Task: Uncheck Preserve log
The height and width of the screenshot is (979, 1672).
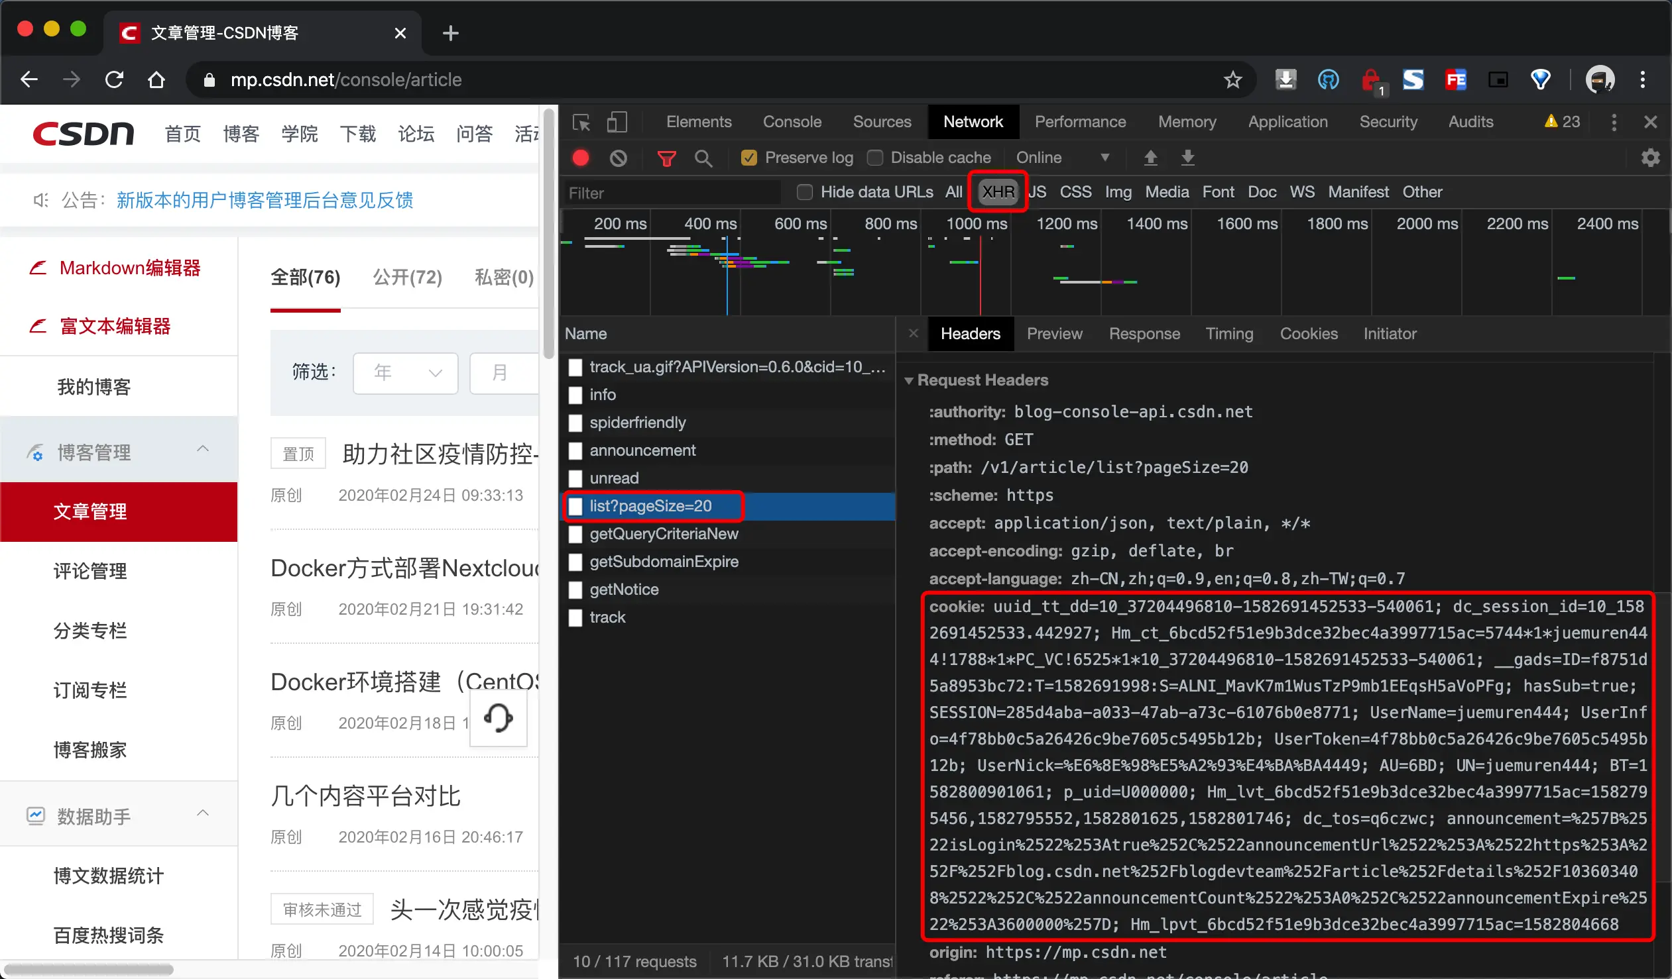Action: tap(749, 158)
